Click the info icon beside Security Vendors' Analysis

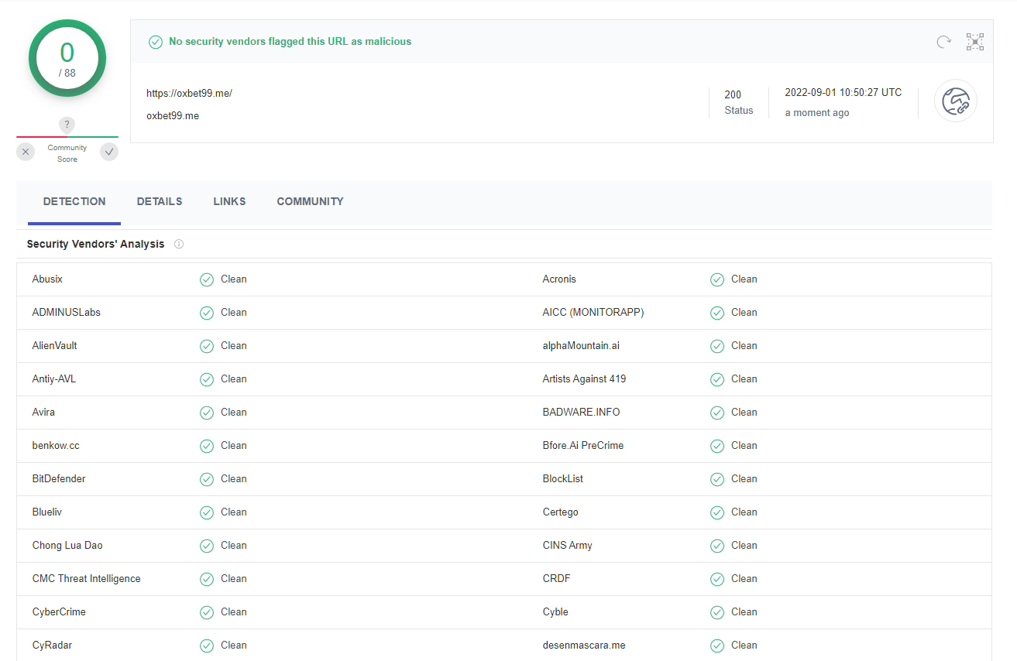[x=179, y=244]
